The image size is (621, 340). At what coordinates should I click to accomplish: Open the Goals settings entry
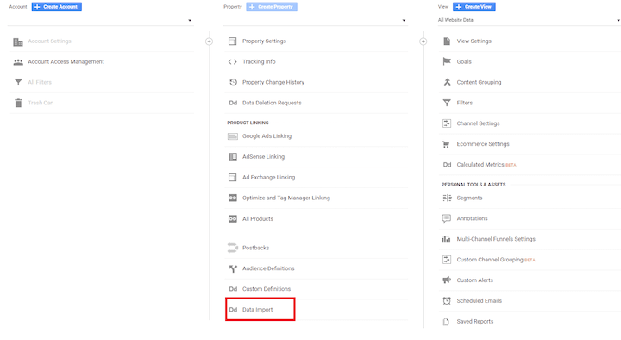tap(464, 61)
